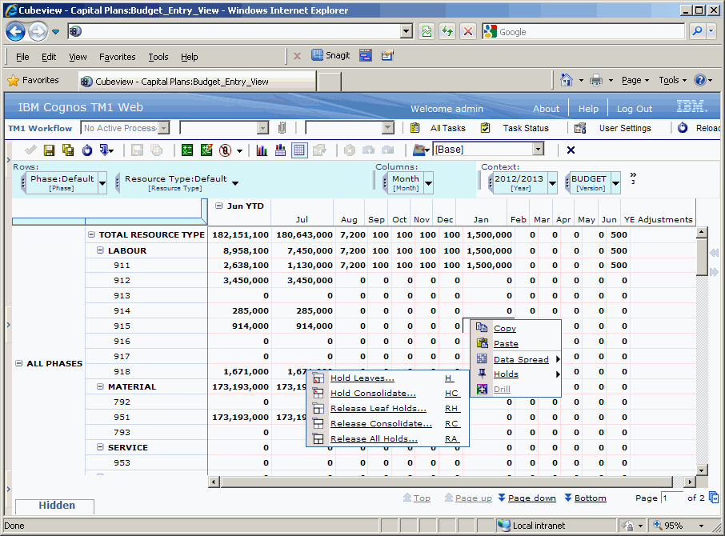Switch to the View Chart and Grid icon
This screenshot has height=536, width=725.
[280, 150]
